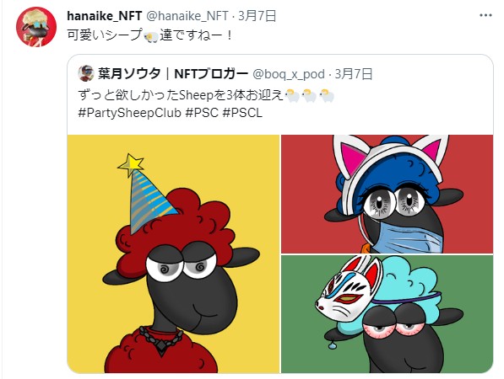Click the small avatar of 葉月ソウタ
The height and width of the screenshot is (379, 504).
point(86,74)
